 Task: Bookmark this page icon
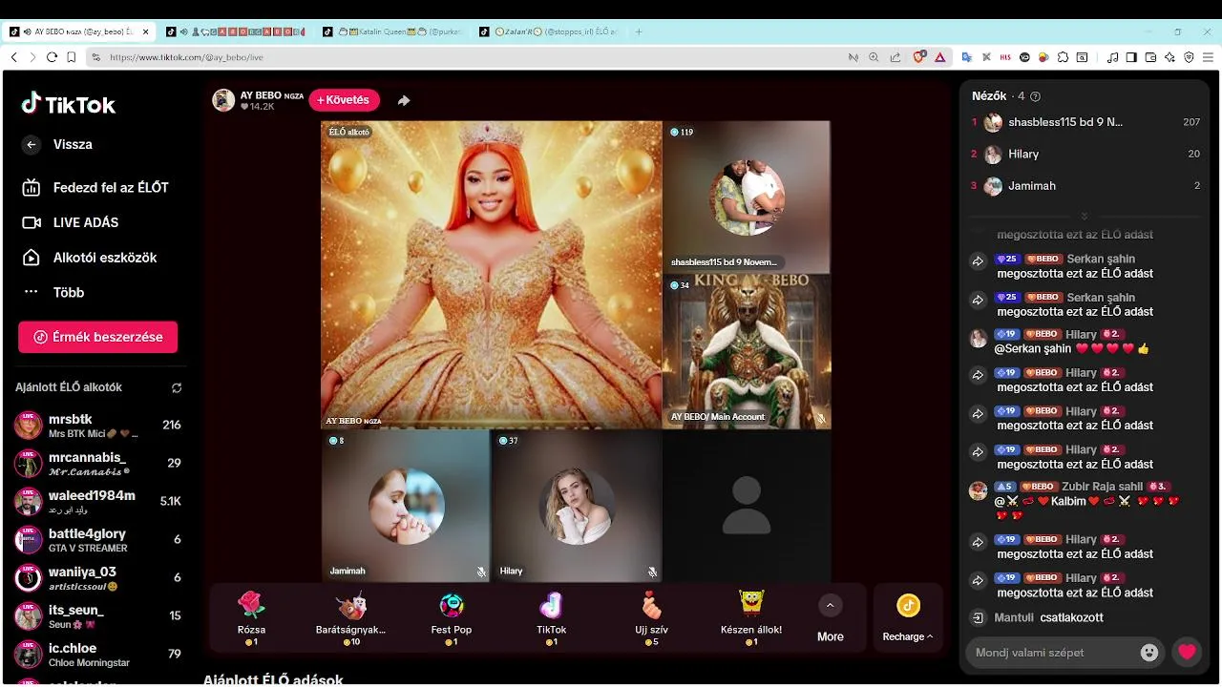(71, 57)
